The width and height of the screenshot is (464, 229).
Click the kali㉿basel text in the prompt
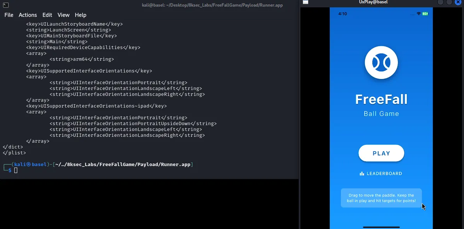tap(31, 164)
